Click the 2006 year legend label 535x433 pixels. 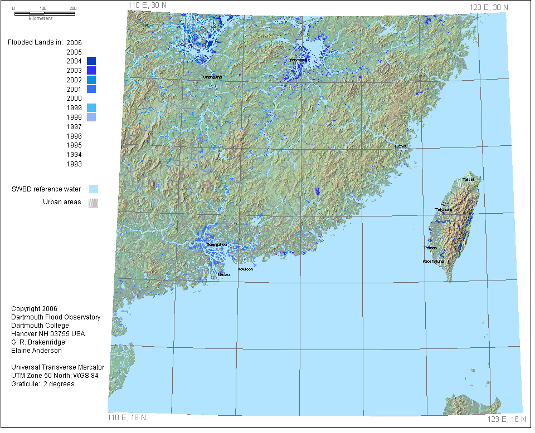(x=74, y=42)
